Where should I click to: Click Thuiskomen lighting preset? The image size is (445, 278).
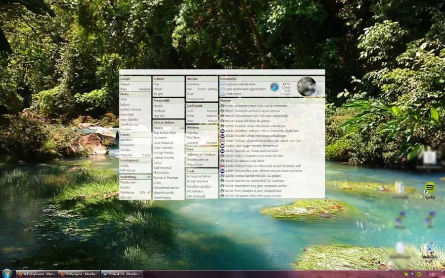tap(128, 183)
